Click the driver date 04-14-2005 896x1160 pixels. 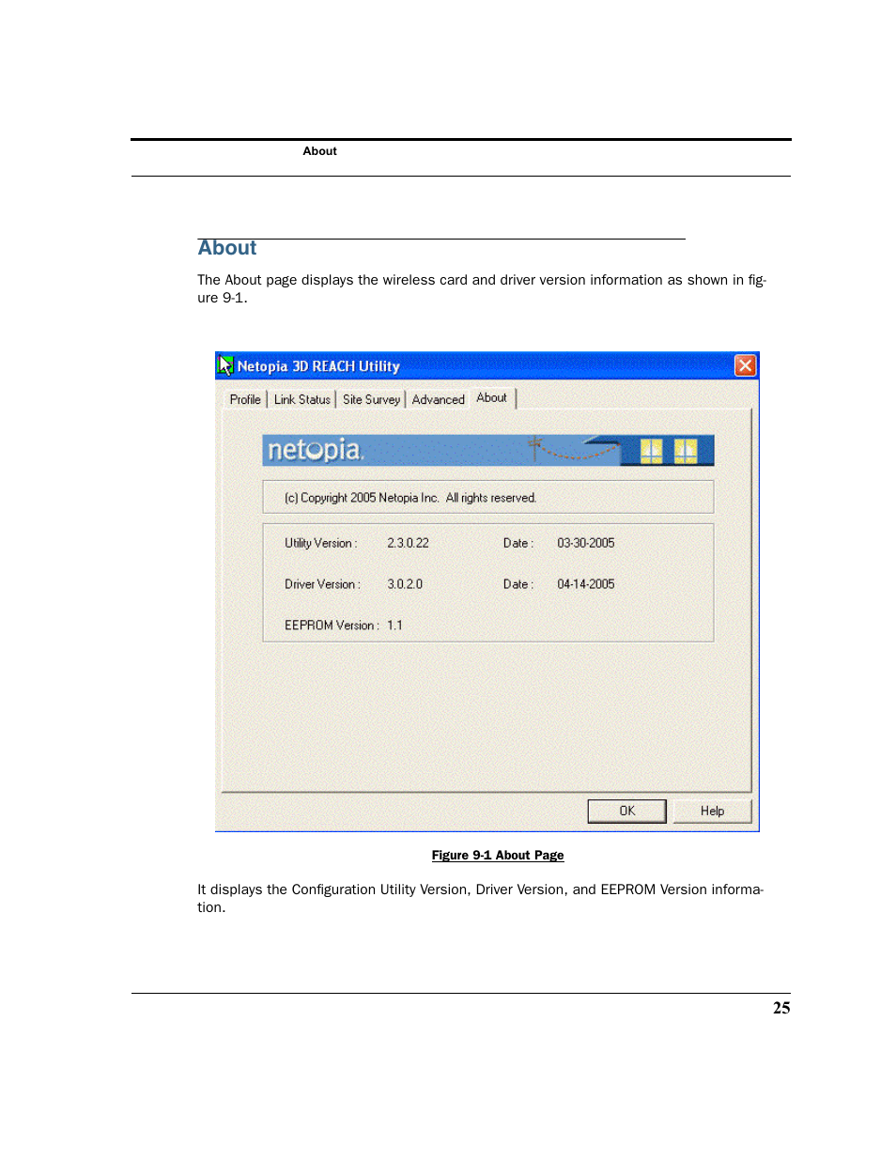586,584
